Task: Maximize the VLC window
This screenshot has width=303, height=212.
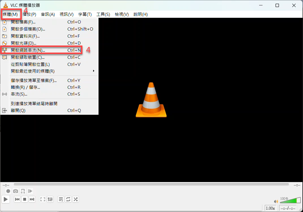Action: click(x=277, y=5)
